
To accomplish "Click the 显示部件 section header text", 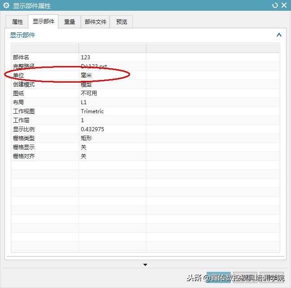I will 22,35.
